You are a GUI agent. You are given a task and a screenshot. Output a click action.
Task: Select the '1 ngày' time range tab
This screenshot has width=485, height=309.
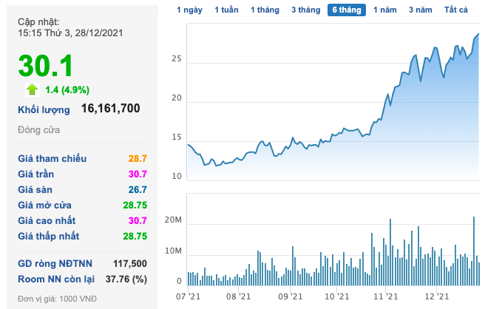click(x=191, y=10)
